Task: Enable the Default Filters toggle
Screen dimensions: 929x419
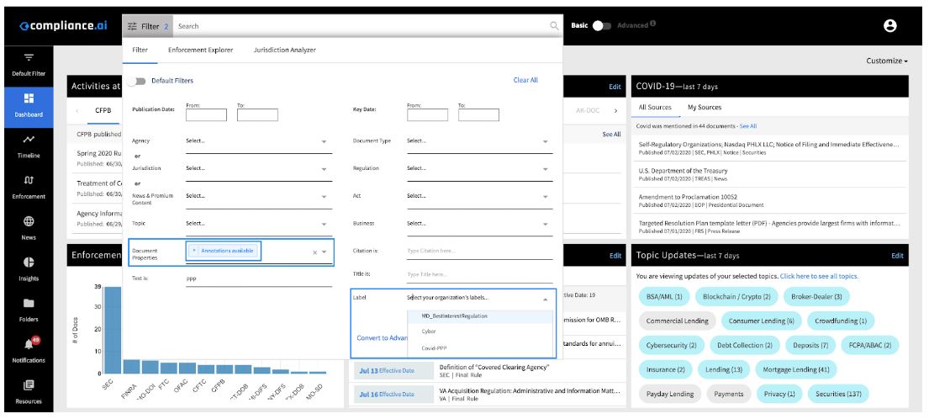Action: (x=137, y=81)
